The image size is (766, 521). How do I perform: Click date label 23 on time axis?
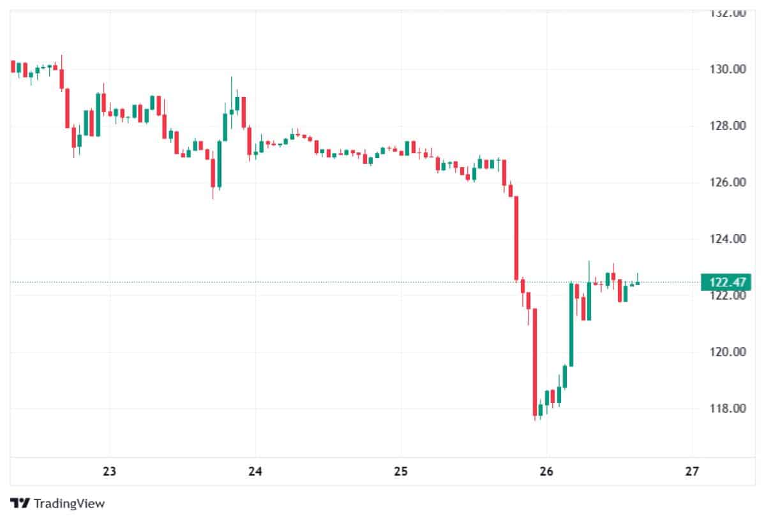pos(109,473)
